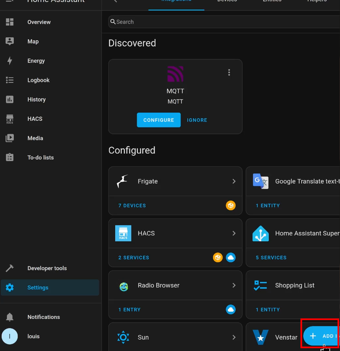Screen dimensions: 340x351
Task: Click the purple MQTT logo
Action: tap(175, 74)
